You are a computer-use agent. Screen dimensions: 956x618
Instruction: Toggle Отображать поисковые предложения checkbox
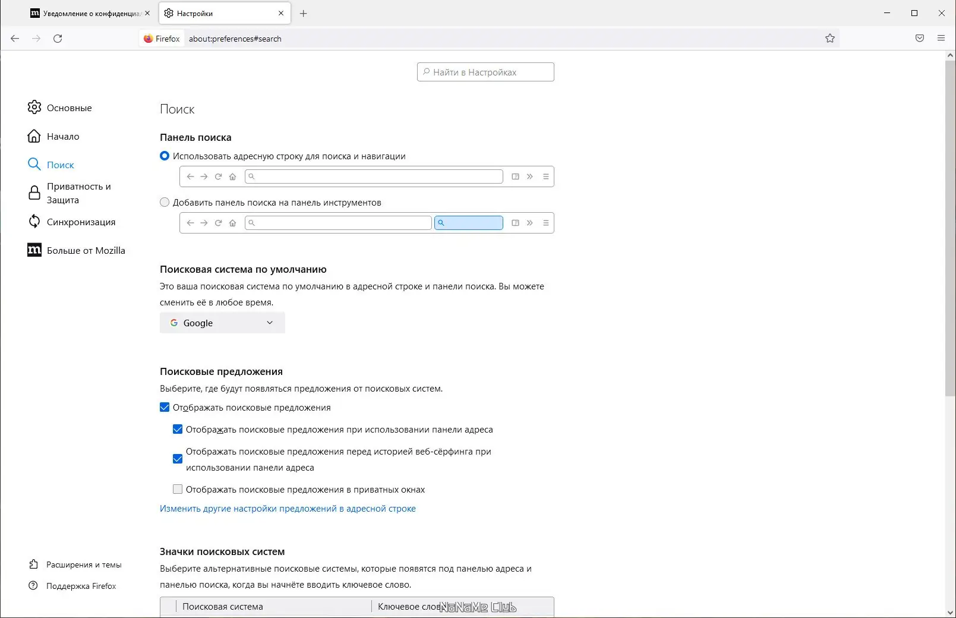pos(165,408)
